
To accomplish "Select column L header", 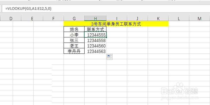I will click(x=179, y=18).
